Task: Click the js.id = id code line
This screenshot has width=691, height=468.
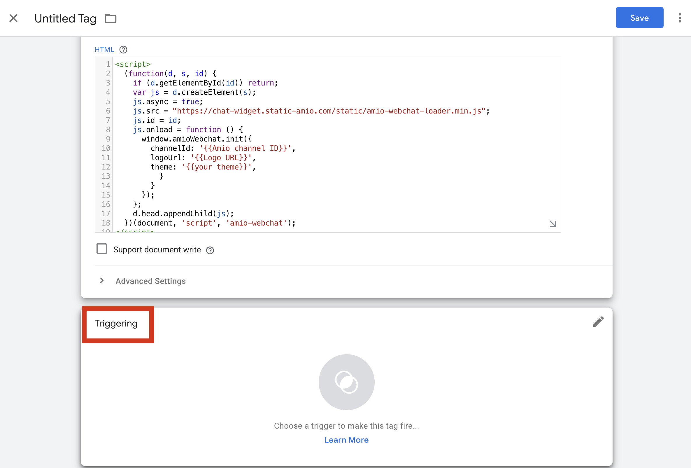Action: (x=157, y=120)
